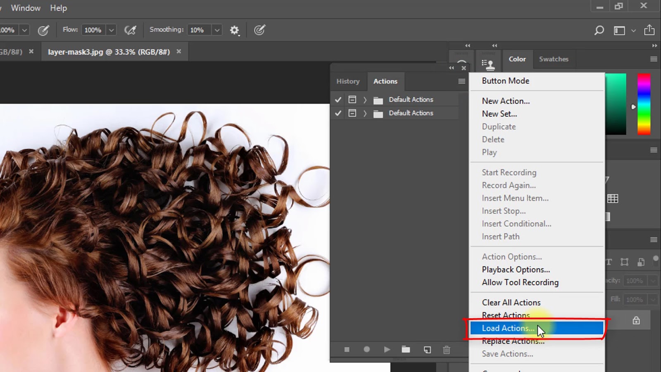The width and height of the screenshot is (661, 372).
Task: Enable airbrush-style build-up effects icon
Action: [x=130, y=30]
